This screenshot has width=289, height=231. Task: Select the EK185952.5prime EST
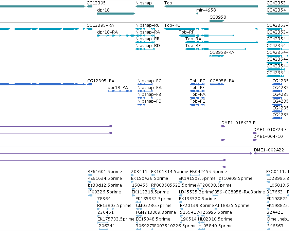[x=138, y=202]
